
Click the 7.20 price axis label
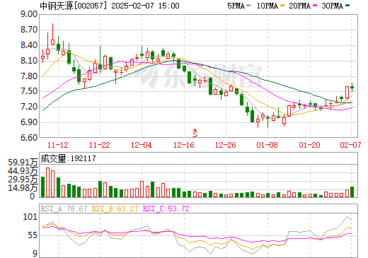[x=29, y=107]
